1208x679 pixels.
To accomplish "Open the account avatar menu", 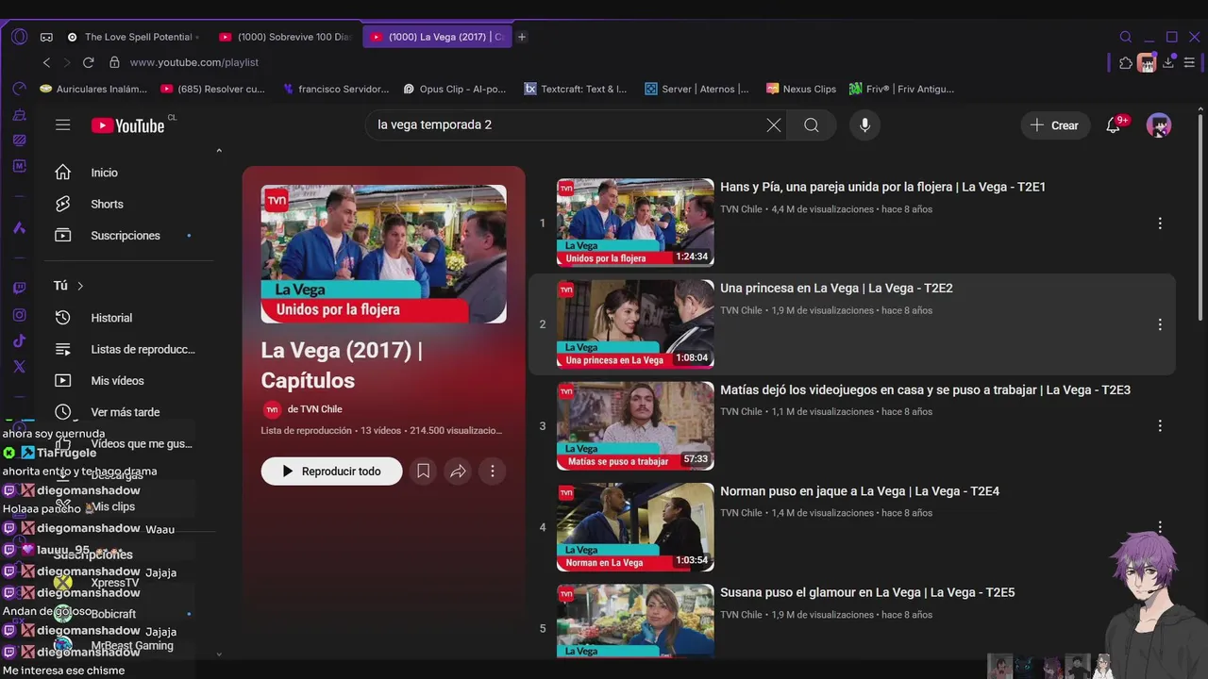I will point(1158,124).
